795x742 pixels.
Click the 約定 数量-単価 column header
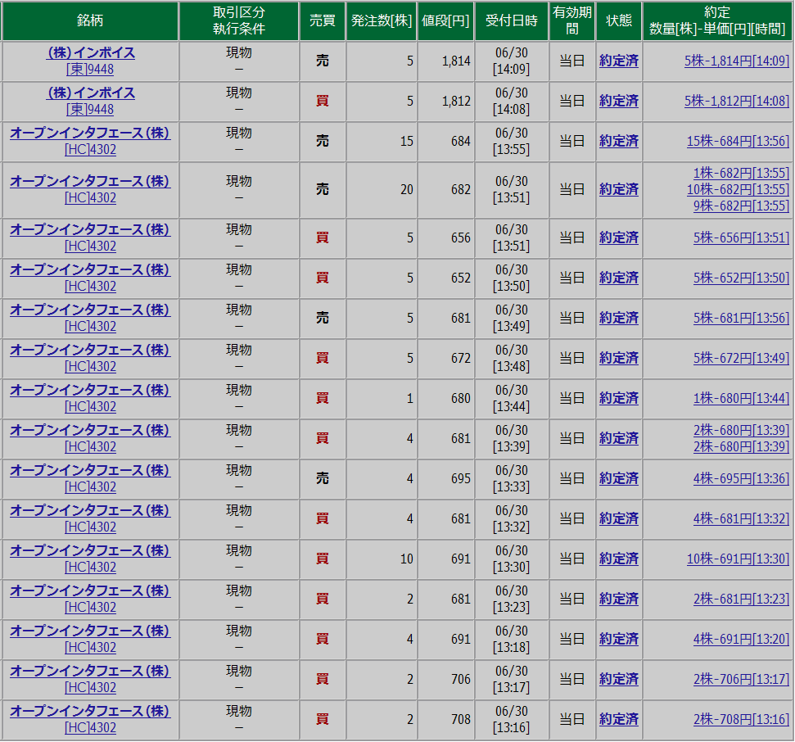[717, 20]
